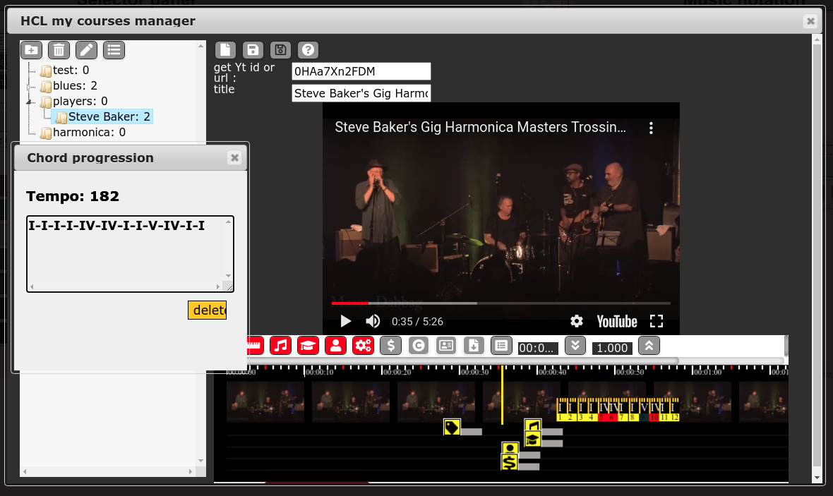Click the double chevron down speed icon
833x496 pixels.
tap(575, 346)
